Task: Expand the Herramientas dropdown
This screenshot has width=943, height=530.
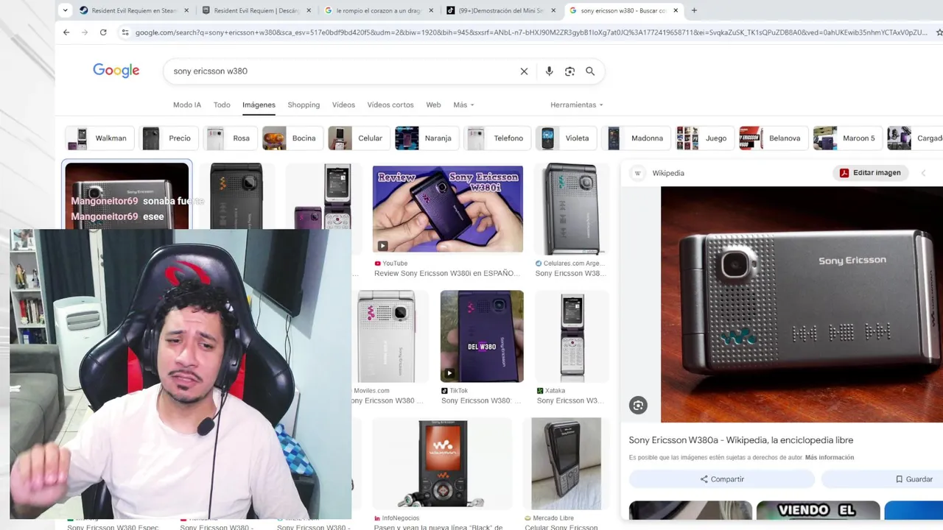Action: [576, 105]
